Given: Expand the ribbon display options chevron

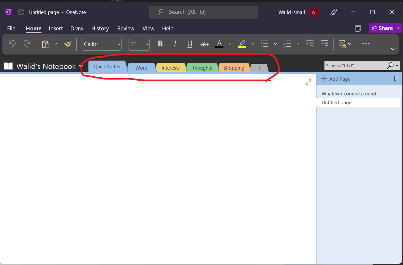Looking at the screenshot, I should [393, 49].
